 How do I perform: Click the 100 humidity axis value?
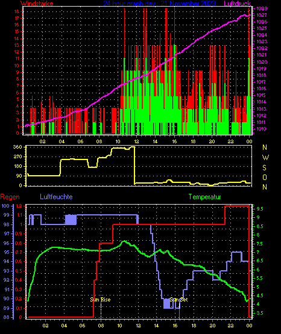click(5, 206)
